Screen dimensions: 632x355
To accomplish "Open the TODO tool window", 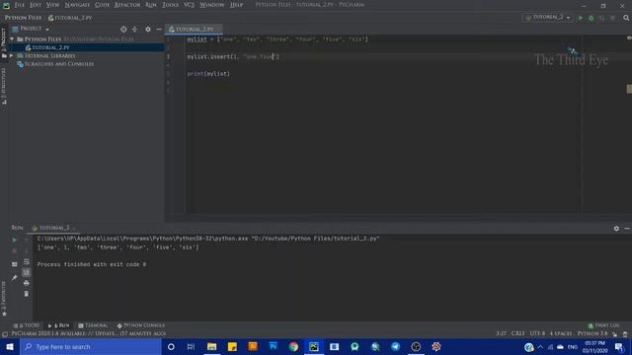I will pyautogui.click(x=27, y=325).
